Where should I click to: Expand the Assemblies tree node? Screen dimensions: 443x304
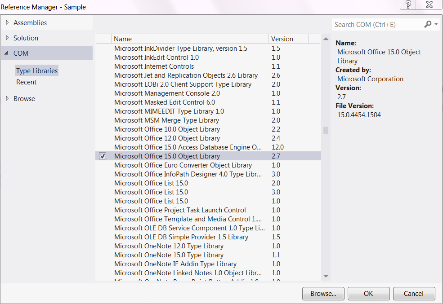click(7, 23)
